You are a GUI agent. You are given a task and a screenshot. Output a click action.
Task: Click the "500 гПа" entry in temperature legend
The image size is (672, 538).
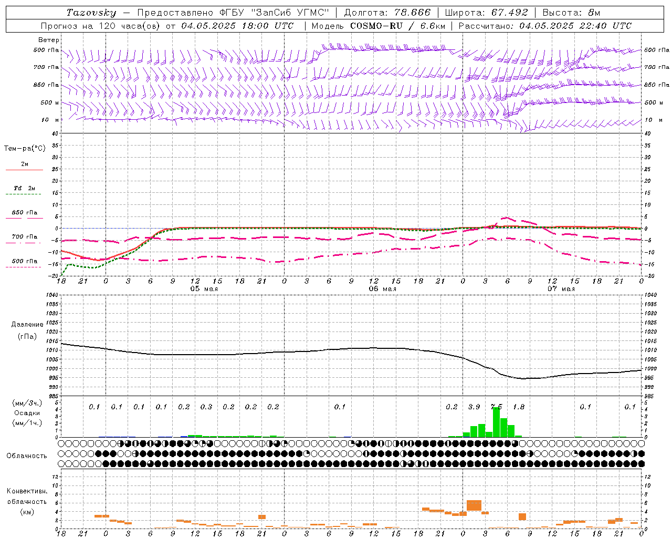point(25,261)
